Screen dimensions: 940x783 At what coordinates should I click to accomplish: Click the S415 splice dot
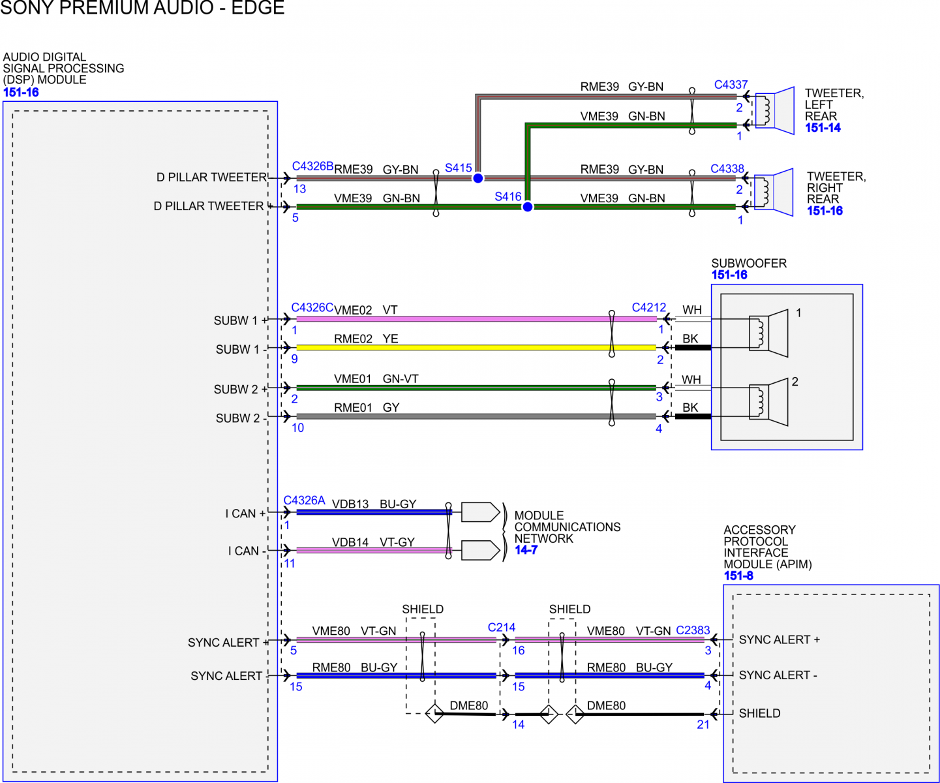point(478,178)
